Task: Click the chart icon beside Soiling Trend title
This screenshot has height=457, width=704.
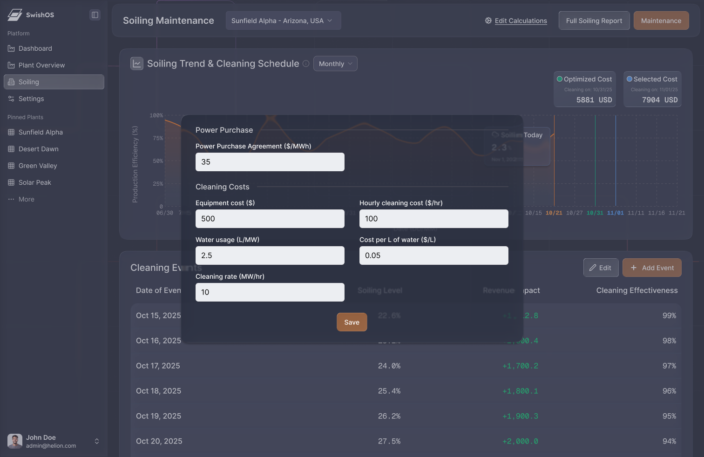Action: [x=136, y=63]
